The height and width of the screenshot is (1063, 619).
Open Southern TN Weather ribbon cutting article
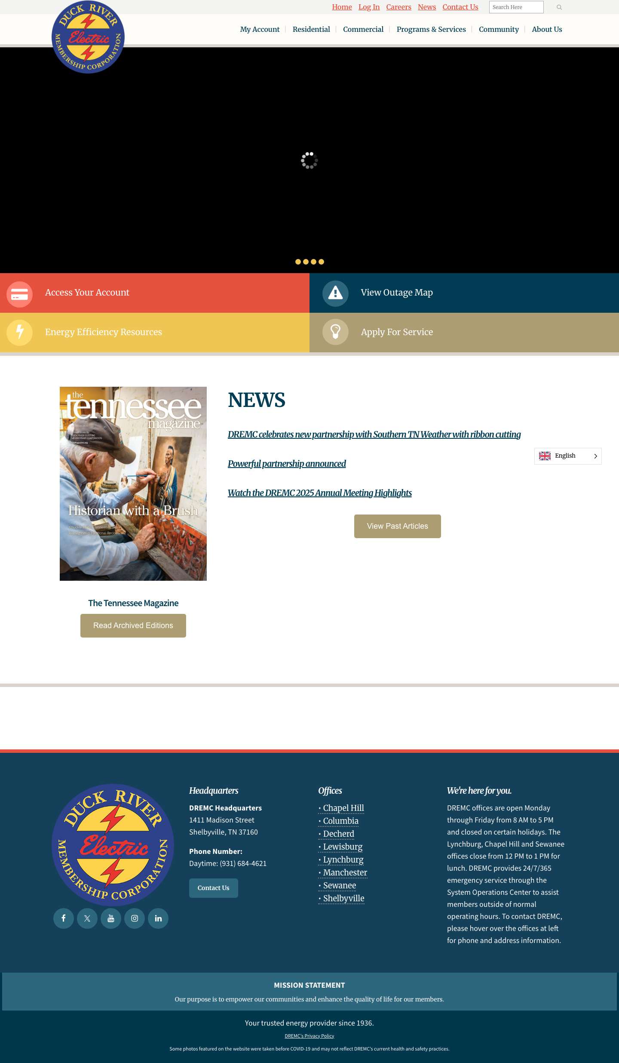click(374, 434)
